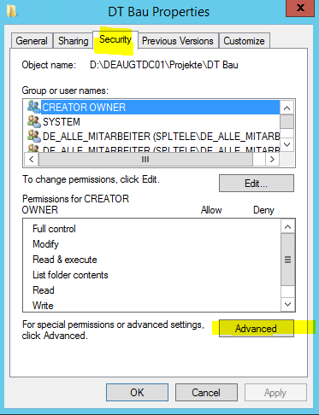
Task: Click up arrow of group names scrollbar
Action: (x=287, y=108)
